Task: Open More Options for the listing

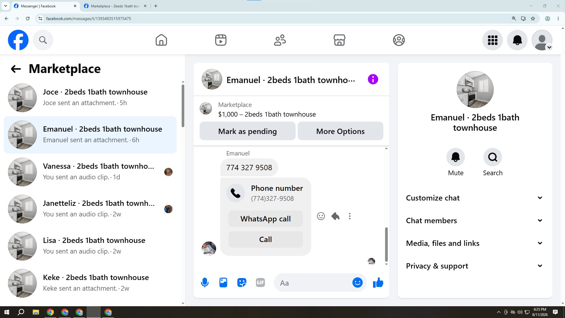Action: click(x=340, y=131)
